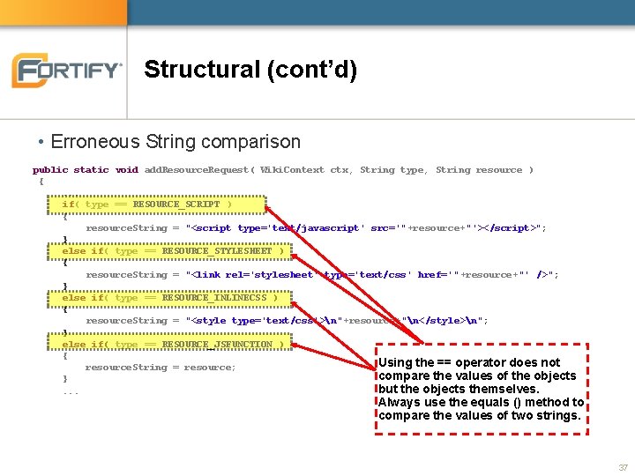
Task: Click the method signature line 'addResourceRequest'
Action: 283,170
